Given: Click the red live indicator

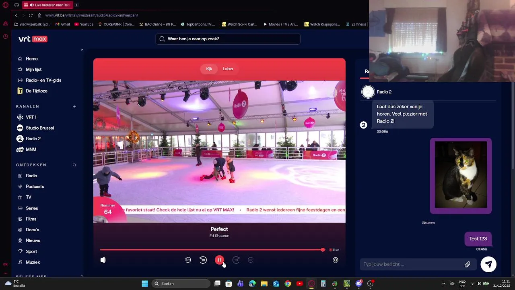Looking at the screenshot, I should [x=334, y=250].
